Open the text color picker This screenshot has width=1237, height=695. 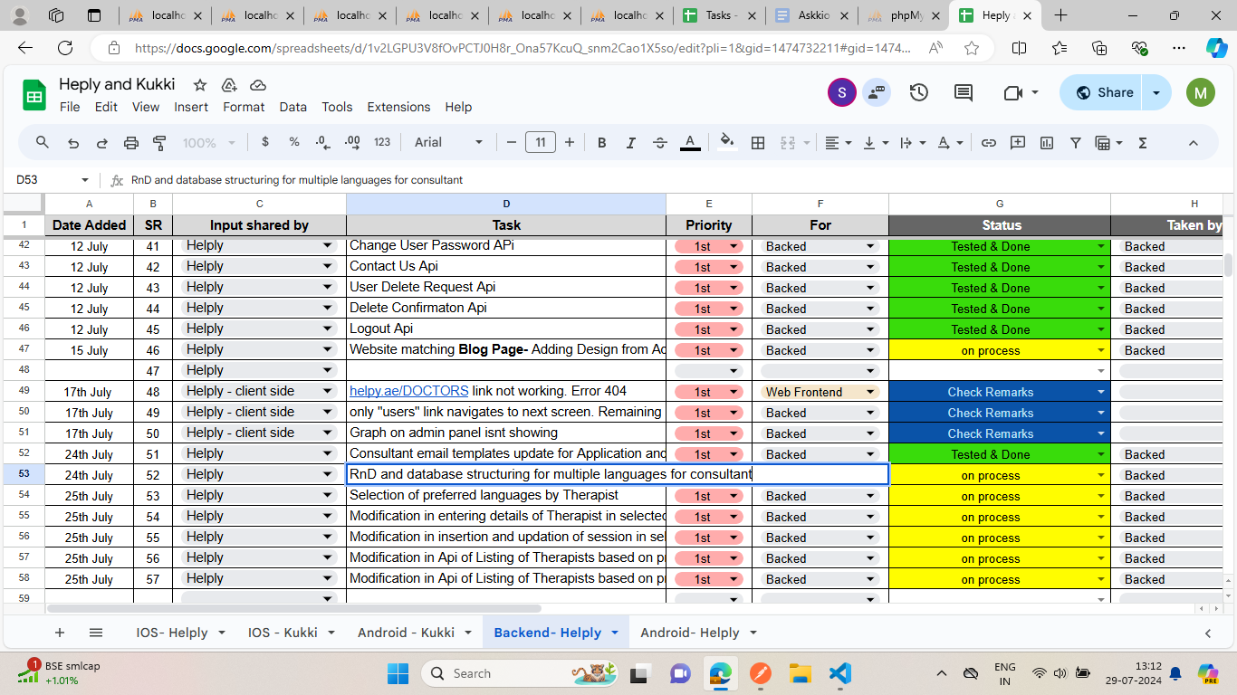click(x=690, y=142)
